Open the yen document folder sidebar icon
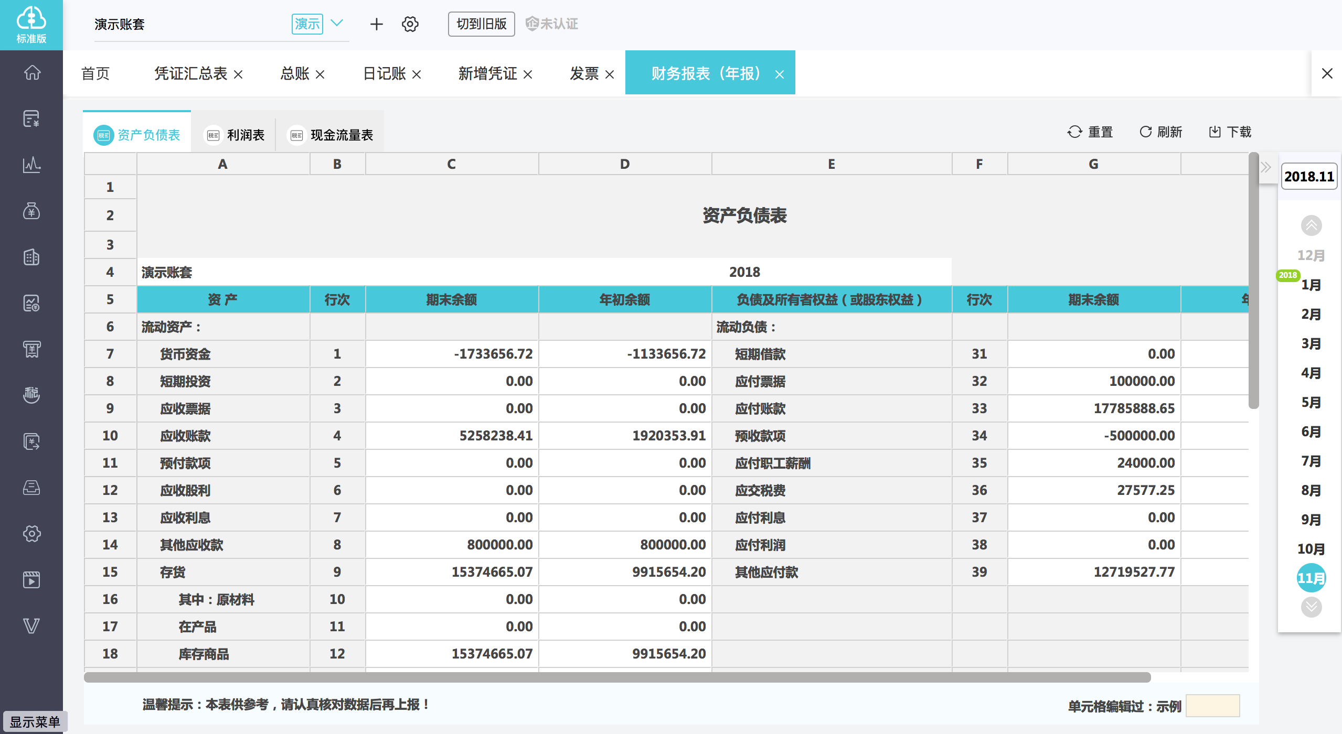The height and width of the screenshot is (734, 1342). 31,441
